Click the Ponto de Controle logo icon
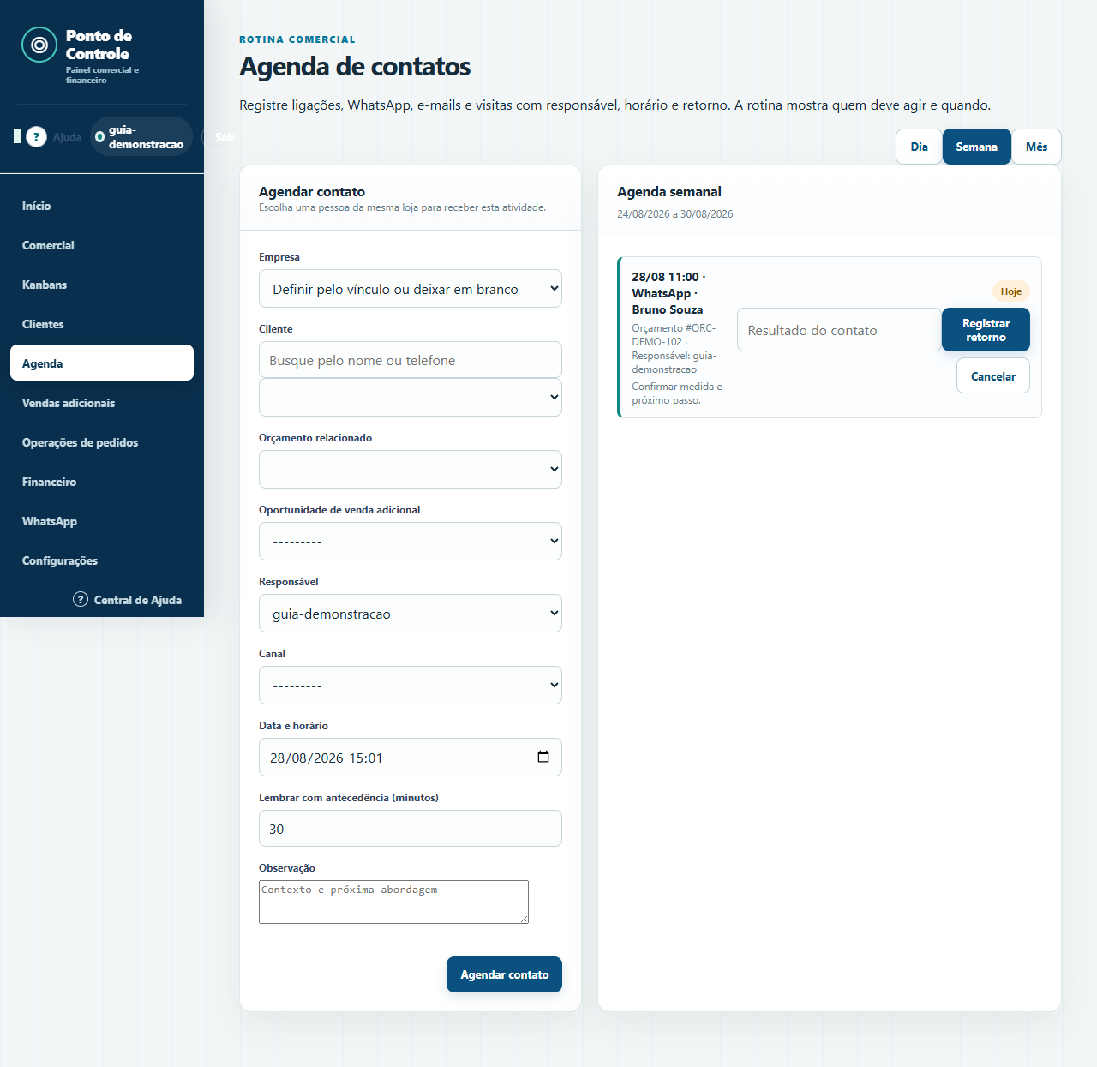This screenshot has width=1097, height=1067. point(39,45)
